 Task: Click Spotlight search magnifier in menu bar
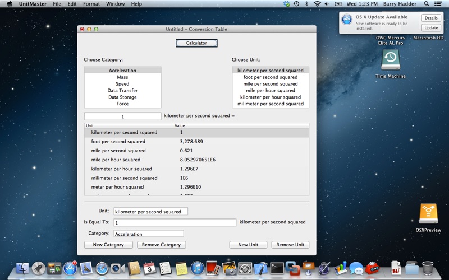pos(427,4)
